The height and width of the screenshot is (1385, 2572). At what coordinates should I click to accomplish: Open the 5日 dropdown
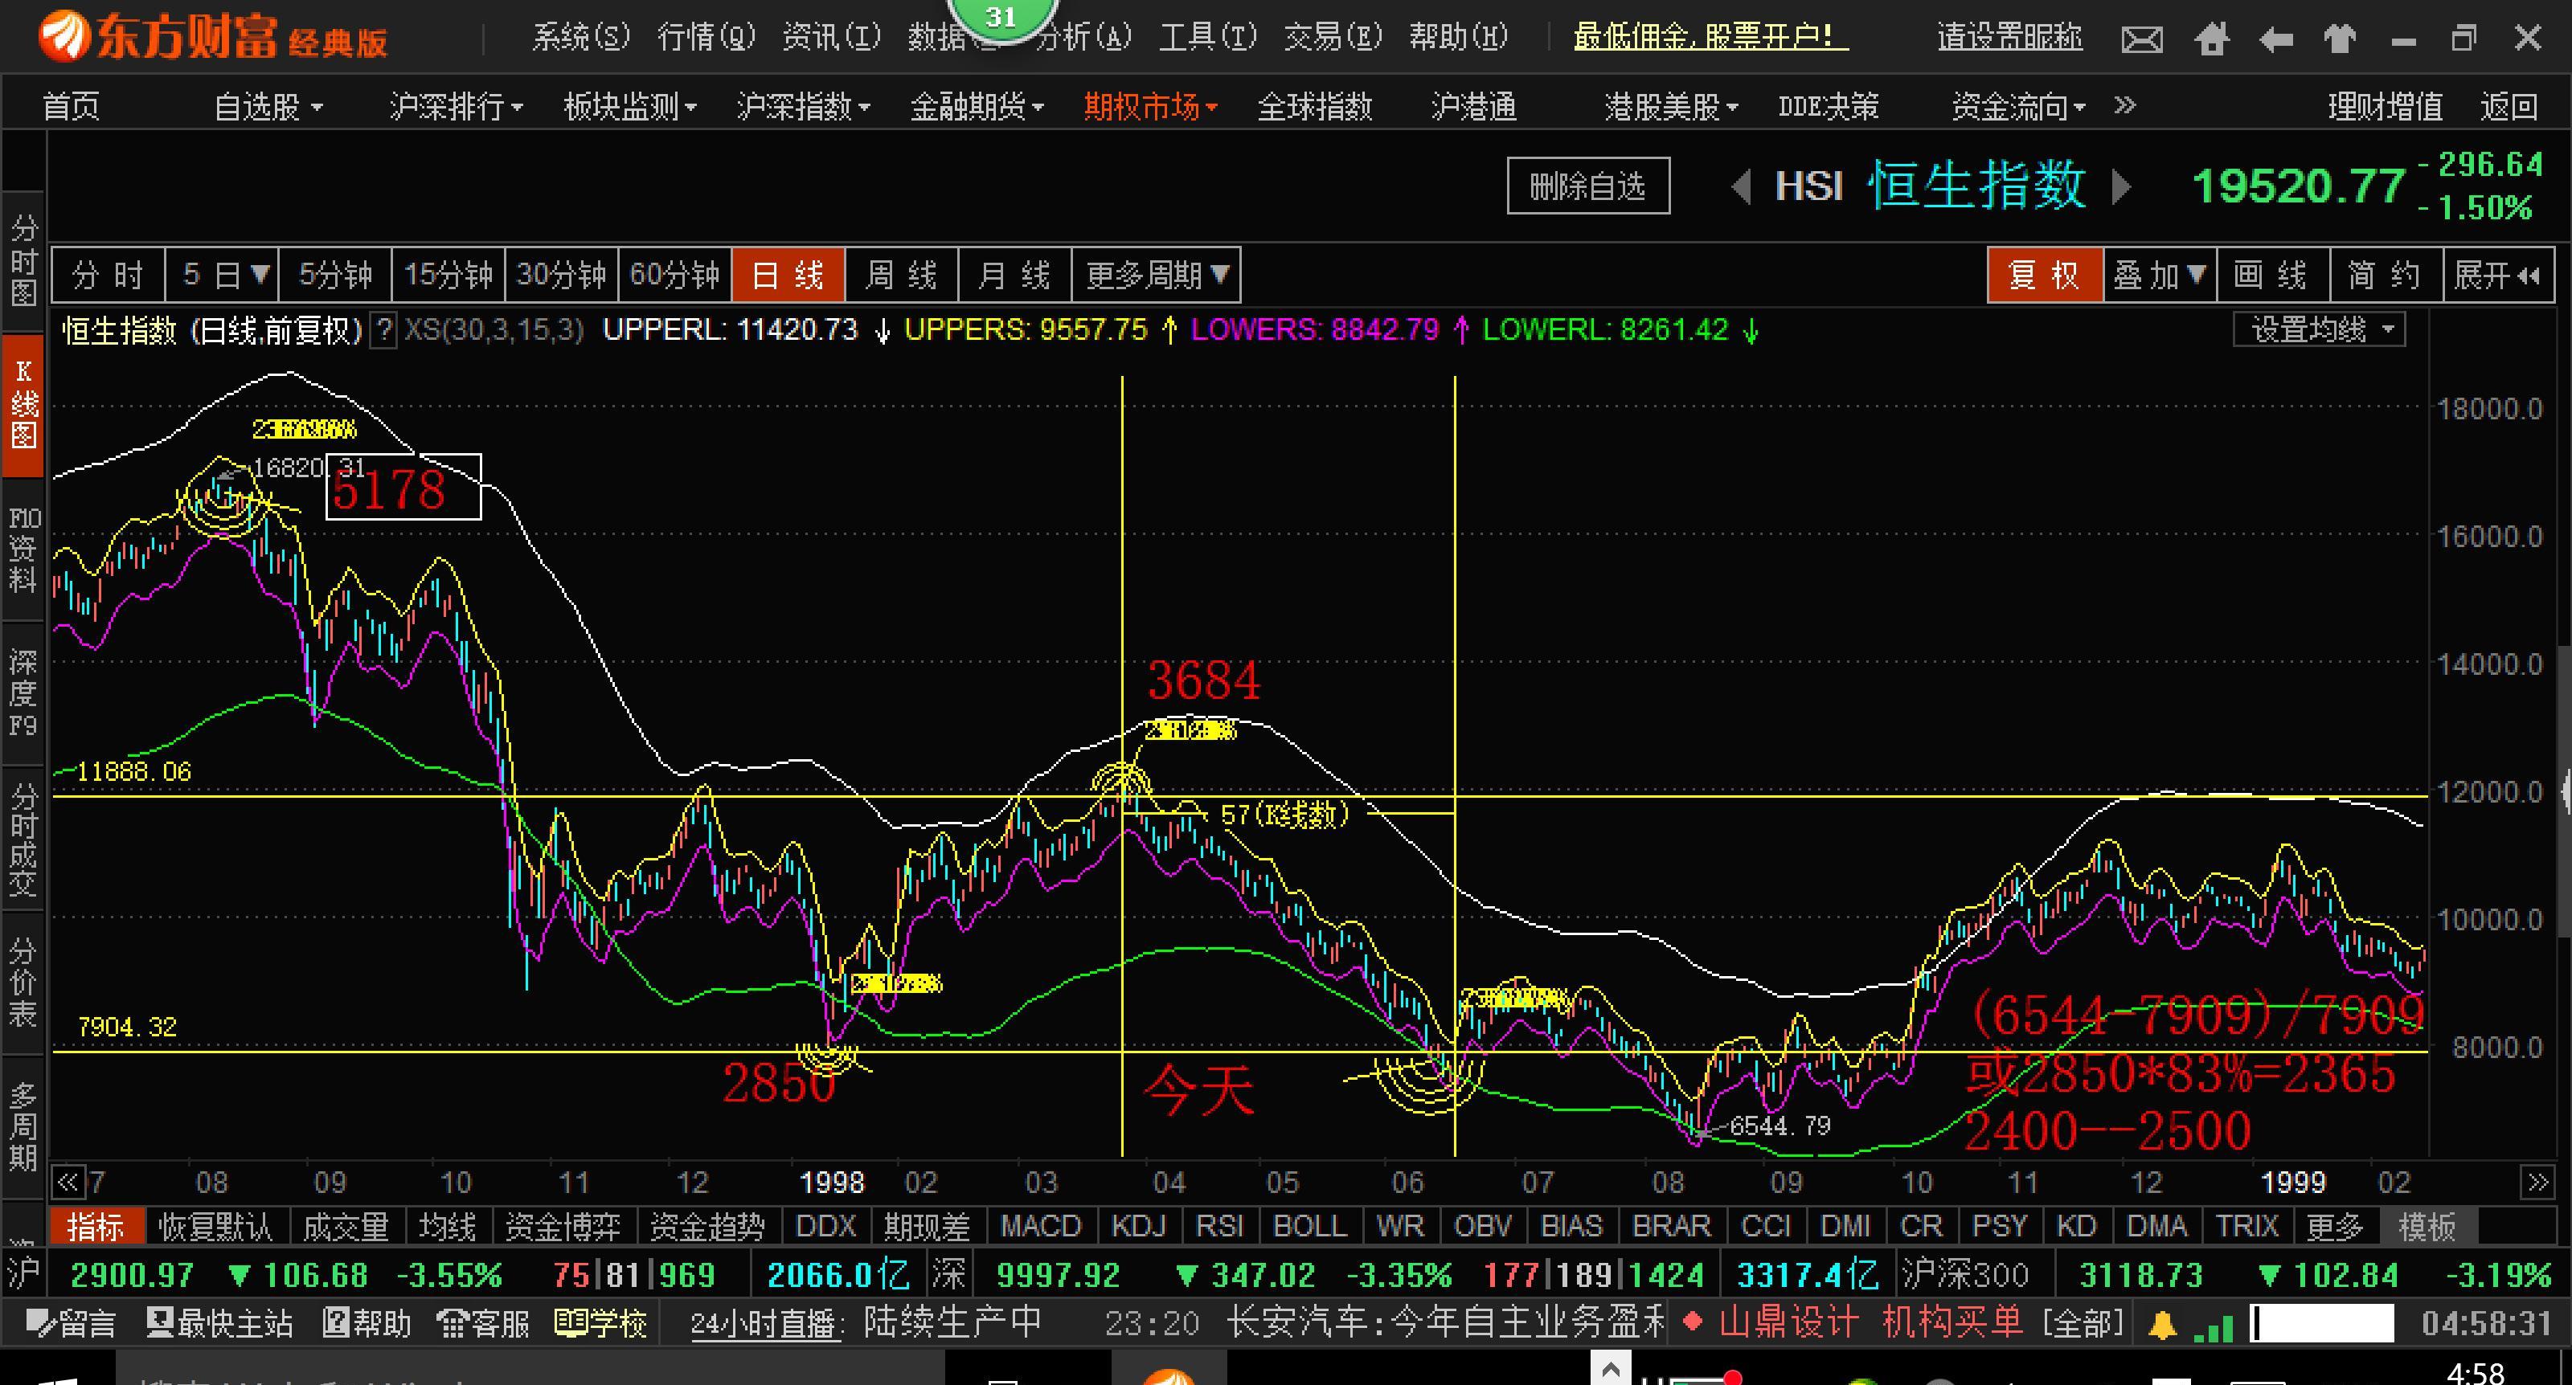pyautogui.click(x=222, y=275)
